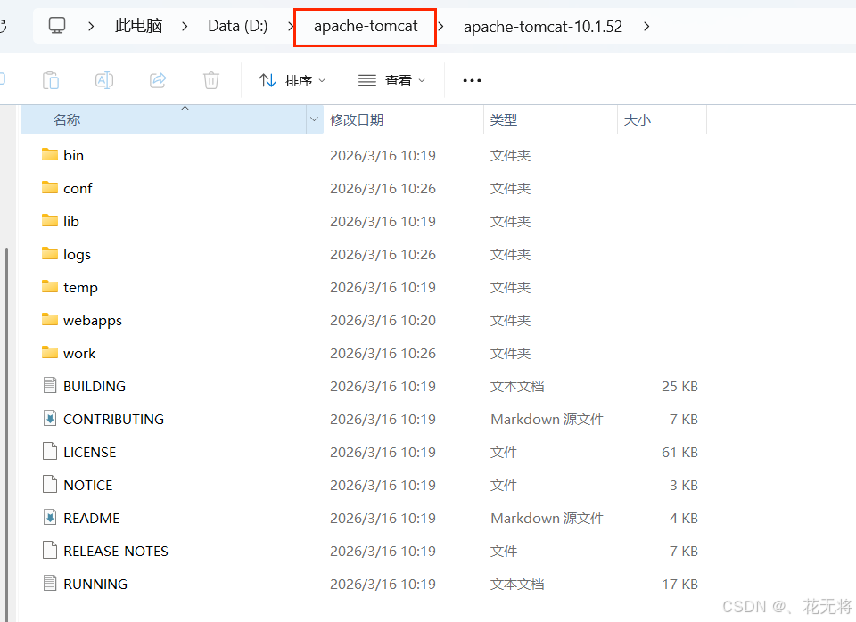
Task: Click the share toolbar icon
Action: [158, 80]
